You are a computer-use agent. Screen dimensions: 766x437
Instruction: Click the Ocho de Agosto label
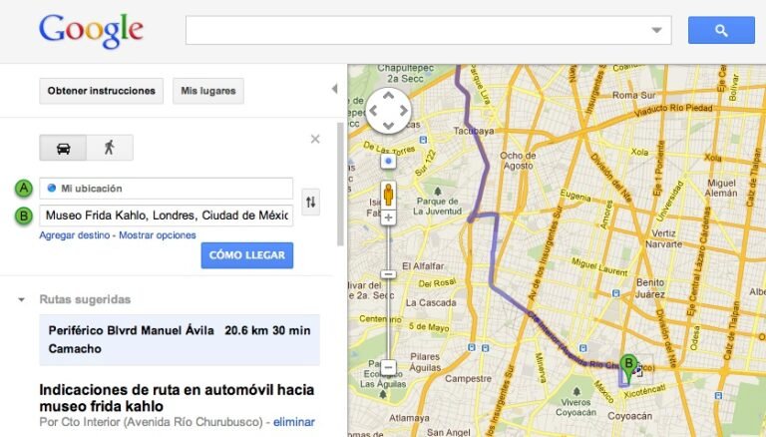pos(518,161)
